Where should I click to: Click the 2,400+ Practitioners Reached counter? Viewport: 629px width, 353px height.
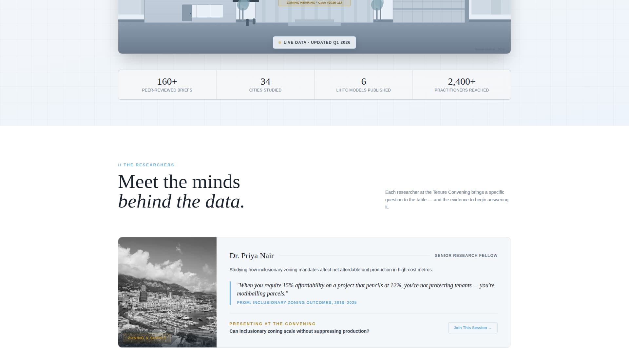point(462,84)
